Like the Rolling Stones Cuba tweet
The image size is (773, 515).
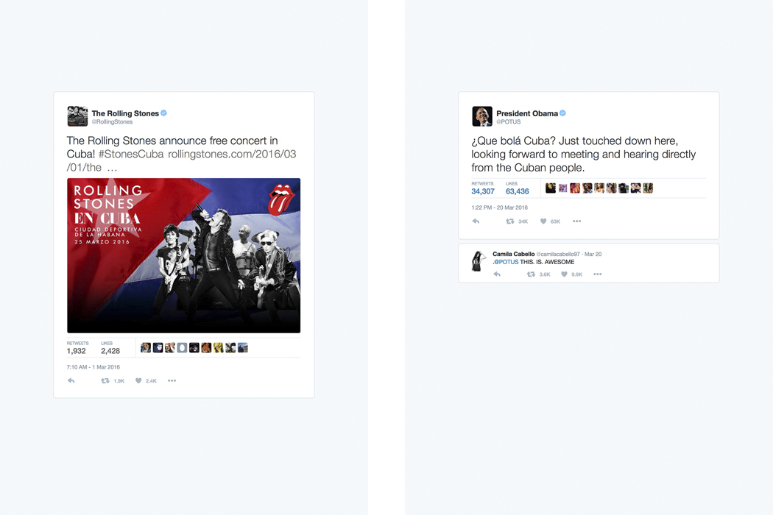pyautogui.click(x=138, y=380)
